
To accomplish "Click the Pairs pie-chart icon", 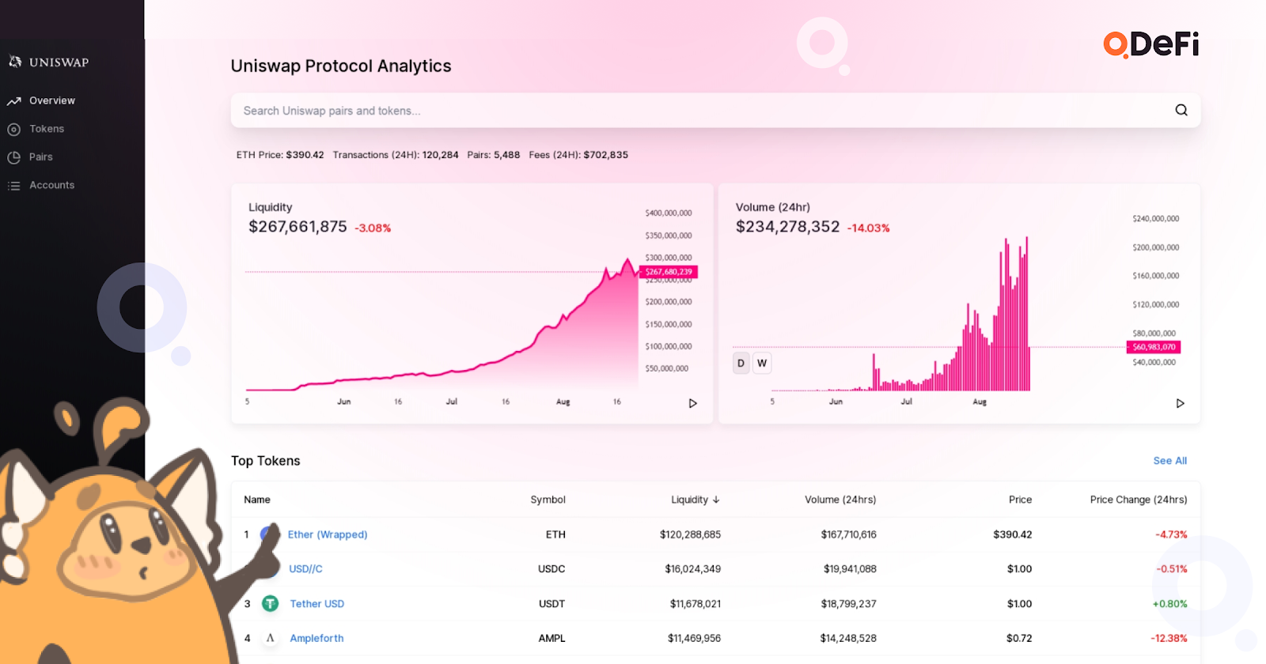I will 13,157.
